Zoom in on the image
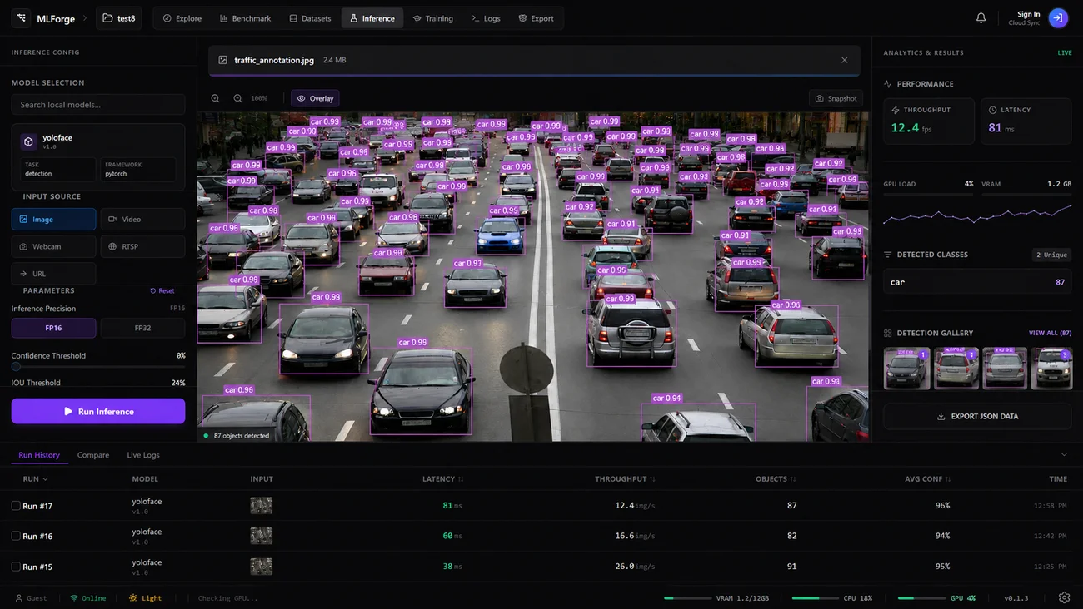The image size is (1083, 609). (x=216, y=98)
